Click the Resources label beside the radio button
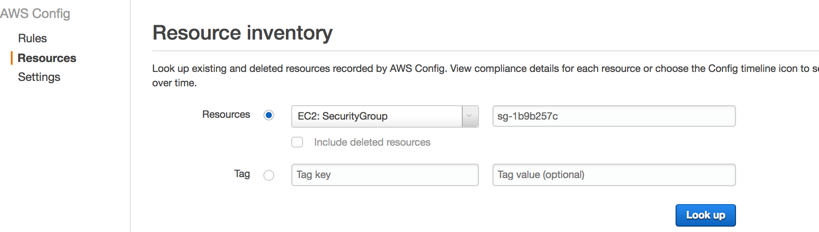819x232 pixels. pyautogui.click(x=226, y=115)
